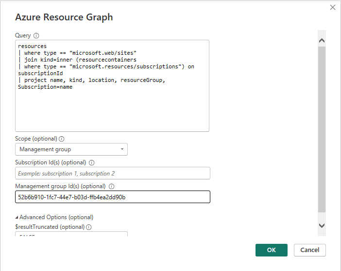Click the $resultTruncated info icon
The width and height of the screenshot is (341, 271).
(89, 227)
